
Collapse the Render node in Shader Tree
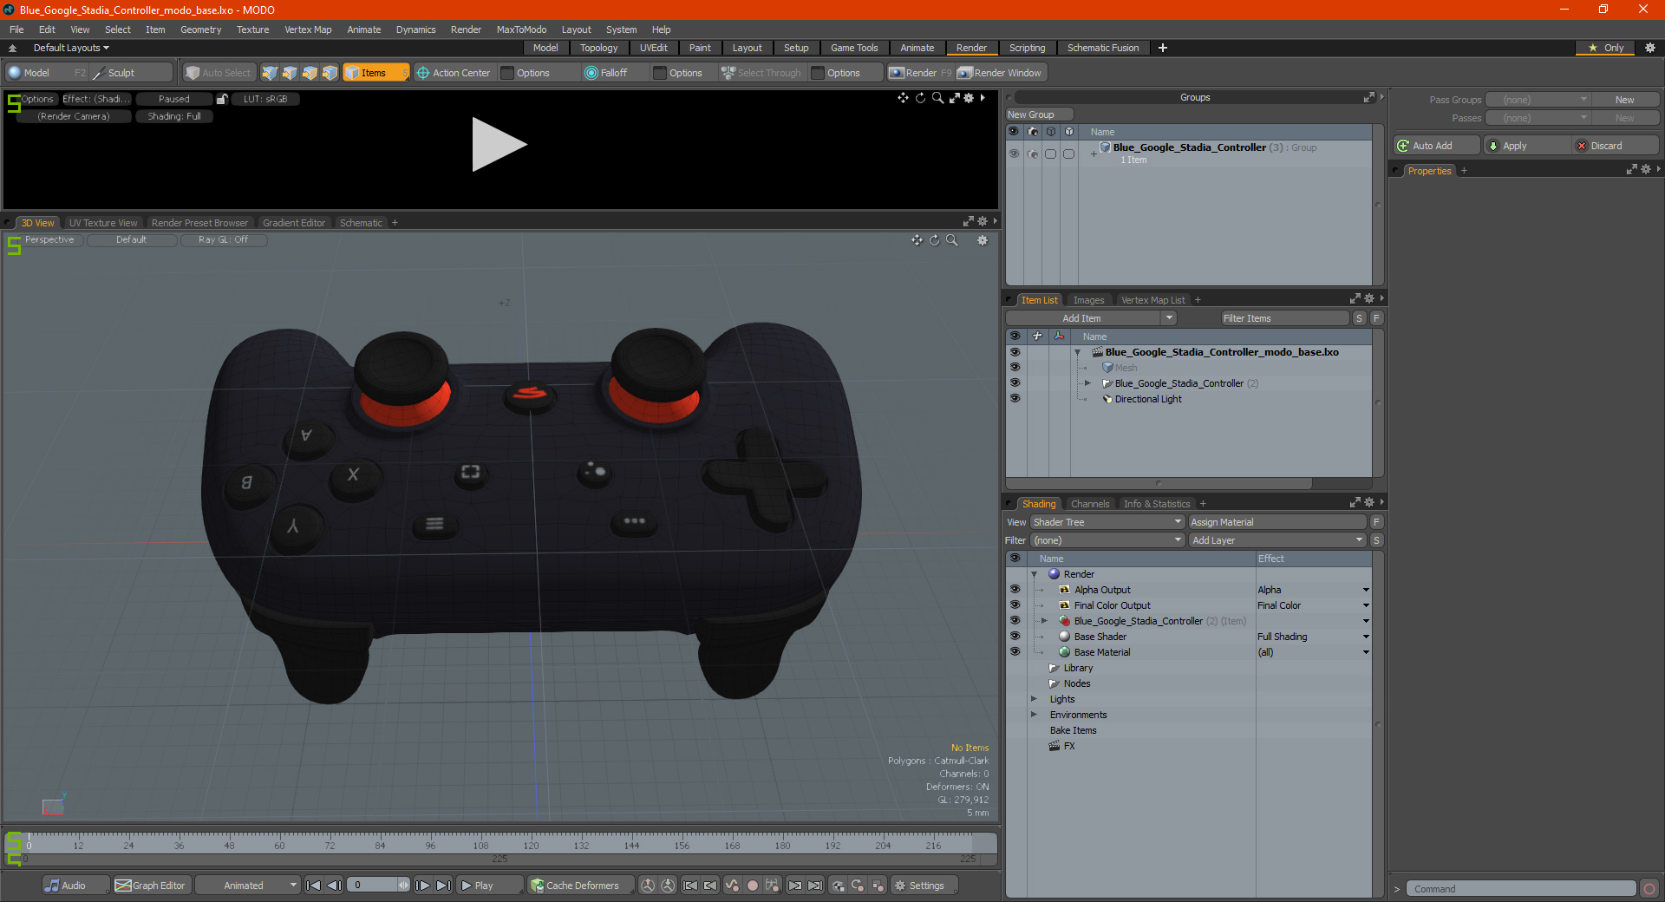[x=1034, y=574]
